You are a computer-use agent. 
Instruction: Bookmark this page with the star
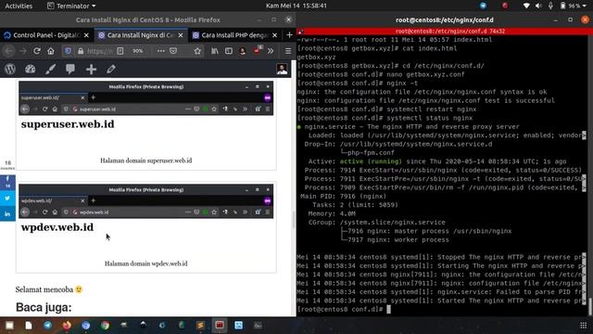click(x=197, y=51)
